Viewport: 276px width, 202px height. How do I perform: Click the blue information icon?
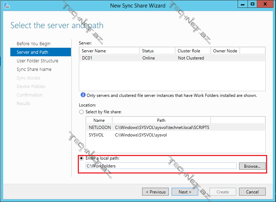click(83, 95)
